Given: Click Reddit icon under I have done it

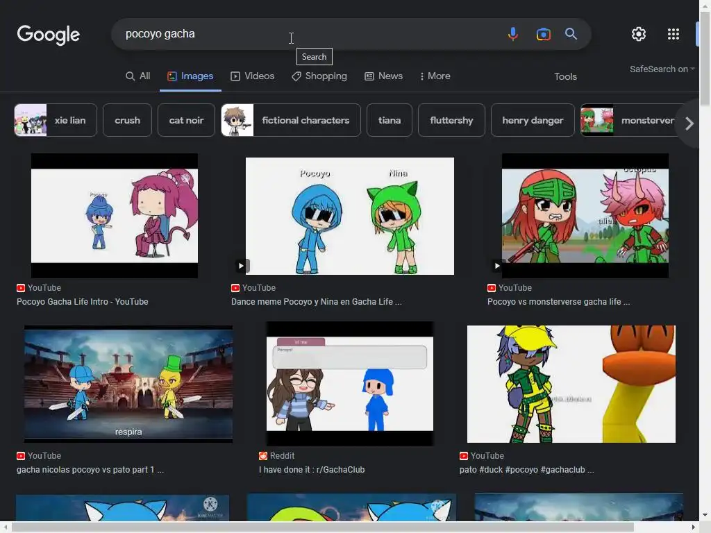Looking at the screenshot, I should coord(263,456).
